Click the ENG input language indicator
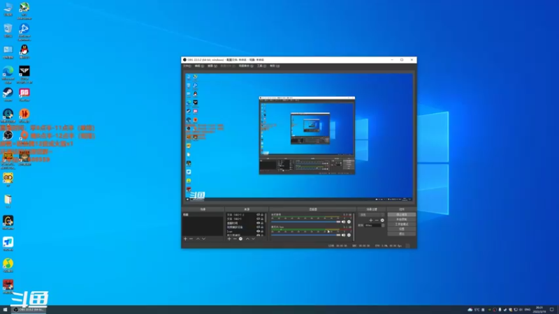559x314 pixels. 528,310
